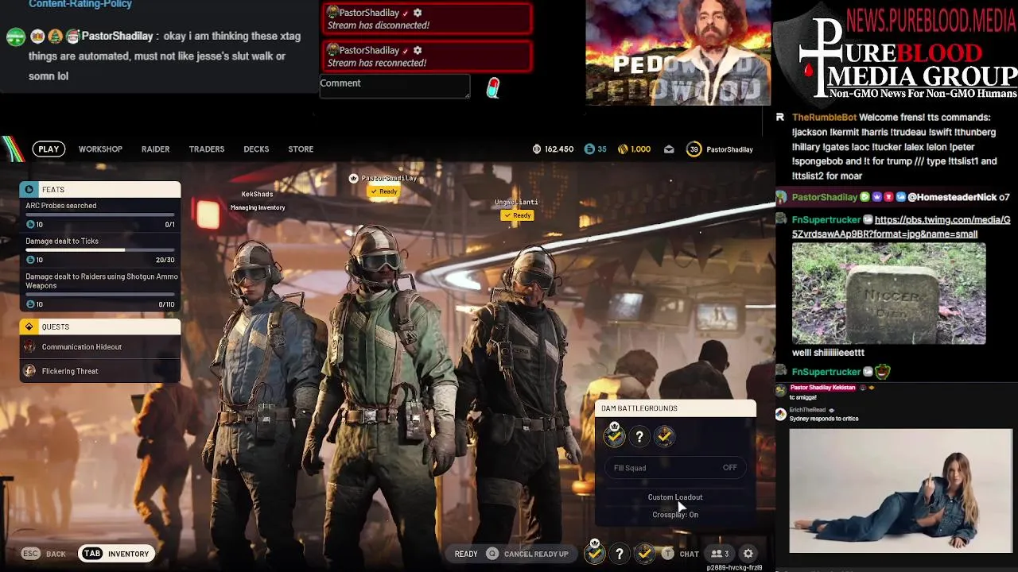Click the level 39 badge icon
The height and width of the screenshot is (572, 1018).
coord(694,149)
